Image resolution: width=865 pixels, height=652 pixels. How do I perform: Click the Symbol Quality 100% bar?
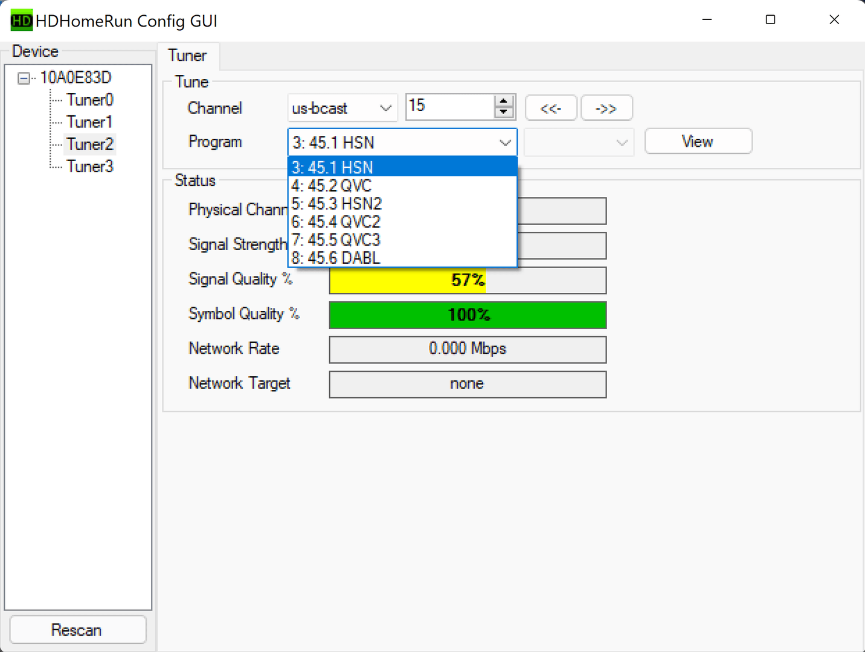(468, 315)
